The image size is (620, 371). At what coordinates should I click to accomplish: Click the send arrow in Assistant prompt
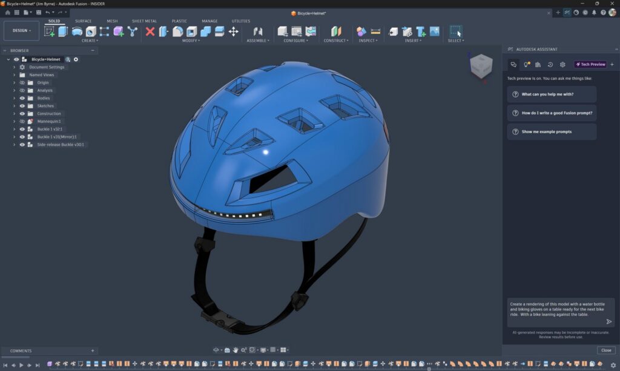pyautogui.click(x=609, y=321)
